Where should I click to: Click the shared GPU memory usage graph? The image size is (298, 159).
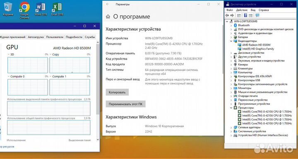click(x=49, y=128)
